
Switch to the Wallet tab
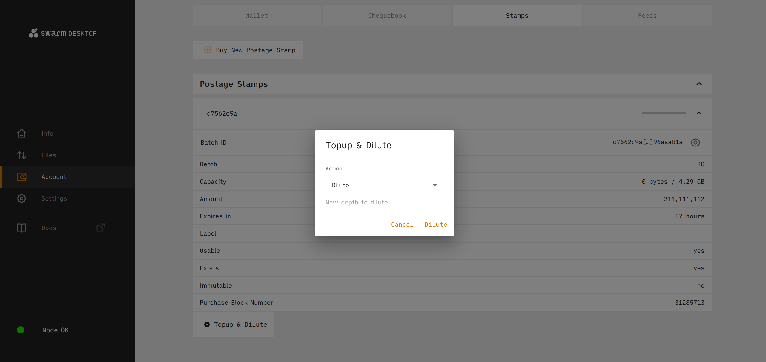click(x=257, y=16)
